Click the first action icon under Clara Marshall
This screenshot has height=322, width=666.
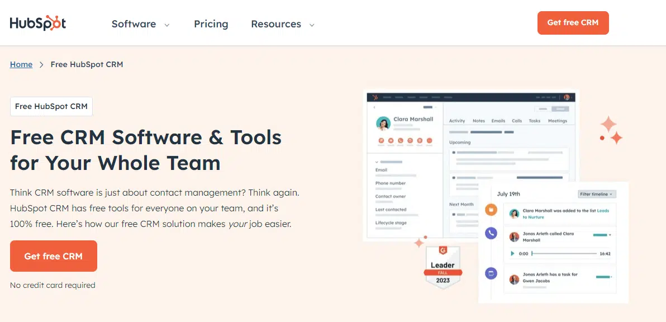pos(380,141)
